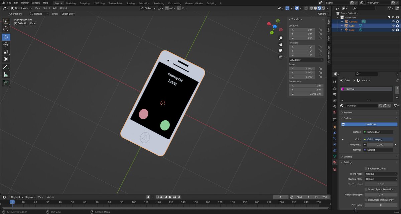
Task: Click the Pass Index field
Action: pos(381,205)
